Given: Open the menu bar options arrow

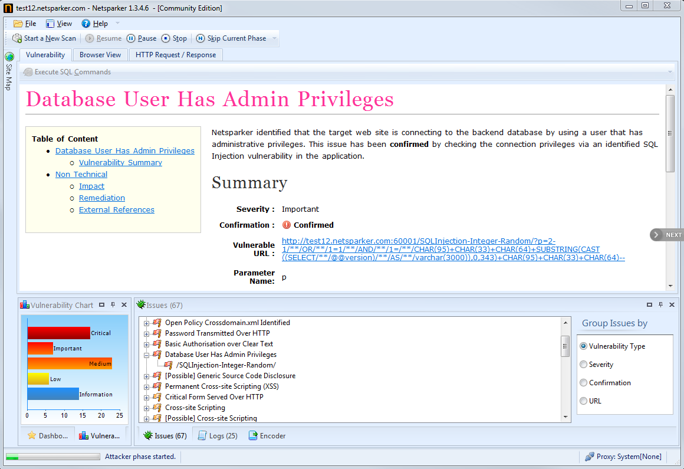Looking at the screenshot, I should point(117,23).
